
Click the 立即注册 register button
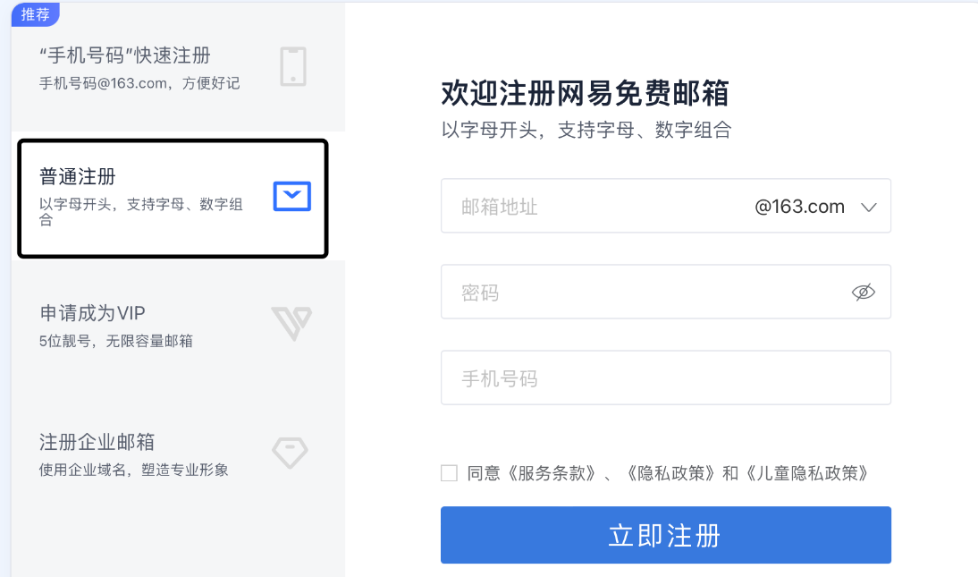(665, 534)
